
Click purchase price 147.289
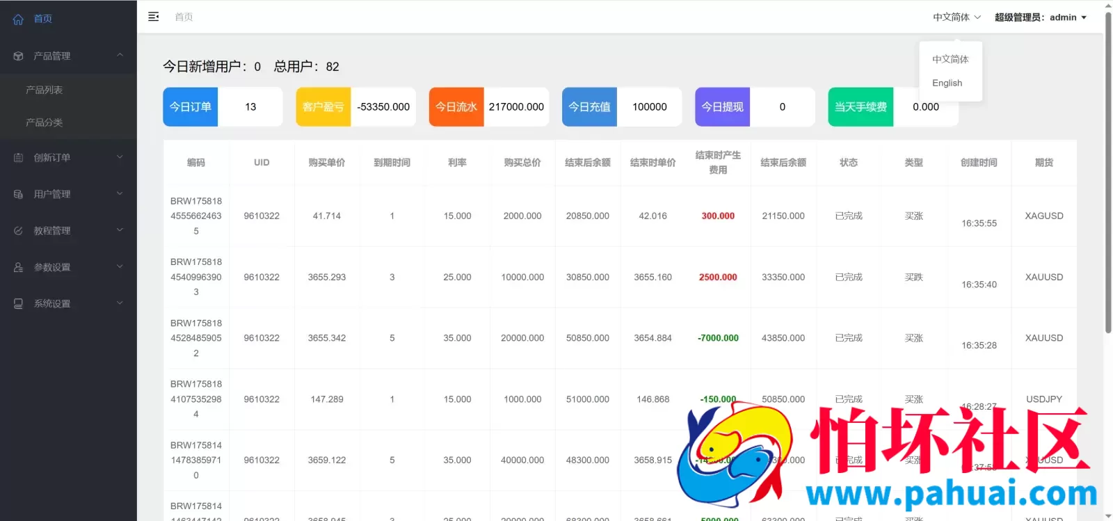(x=327, y=399)
